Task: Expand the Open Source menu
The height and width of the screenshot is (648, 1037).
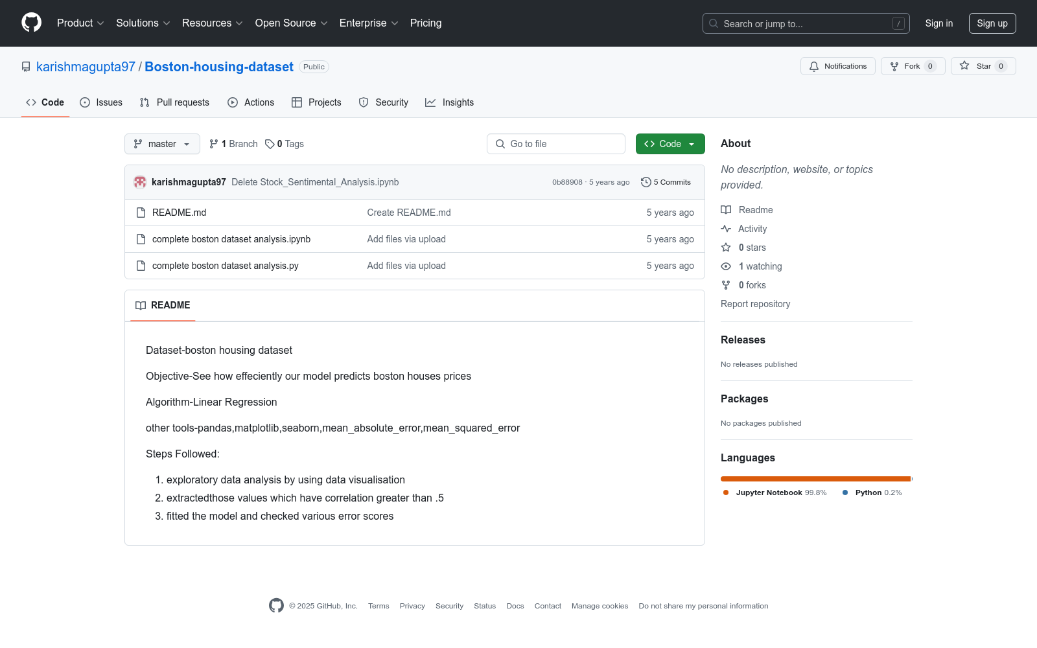Action: tap(292, 23)
